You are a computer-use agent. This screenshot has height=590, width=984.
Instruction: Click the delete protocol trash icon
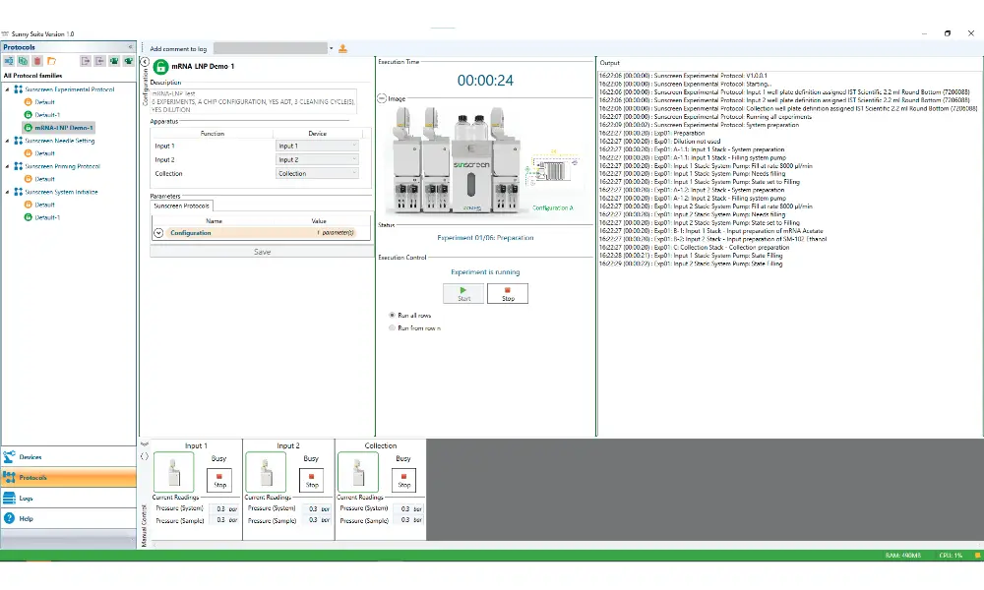pyautogui.click(x=36, y=61)
